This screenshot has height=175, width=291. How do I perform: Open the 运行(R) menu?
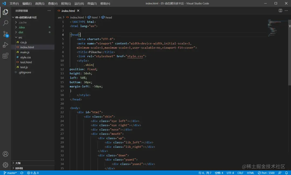(x=79, y=4)
